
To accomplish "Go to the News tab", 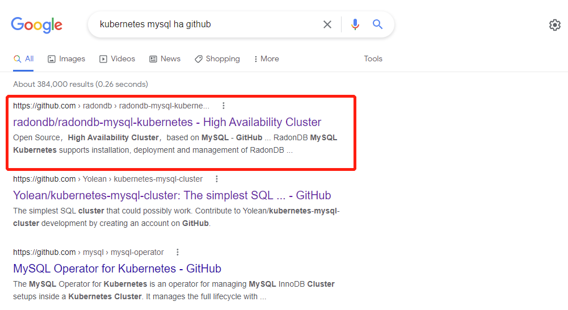I will pyautogui.click(x=165, y=58).
